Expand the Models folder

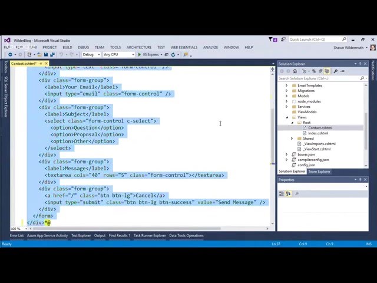(x=287, y=96)
